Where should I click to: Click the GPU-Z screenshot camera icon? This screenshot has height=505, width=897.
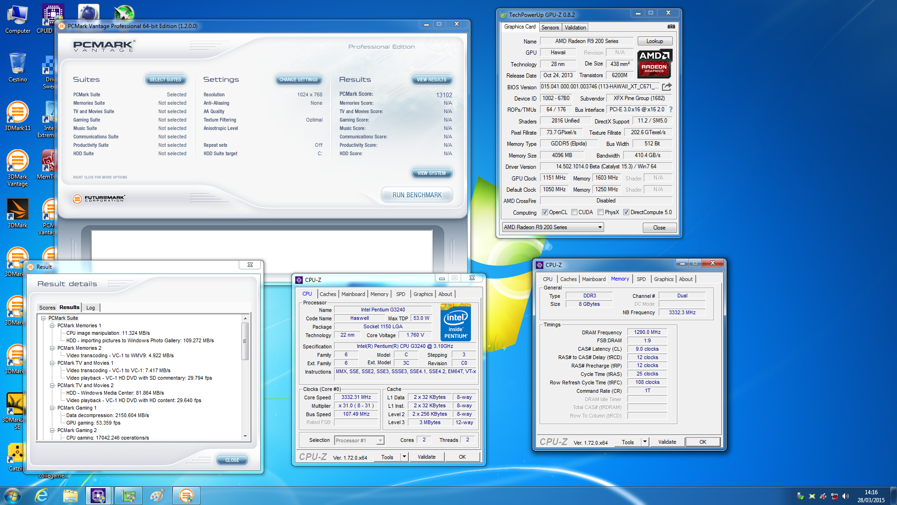point(671,27)
